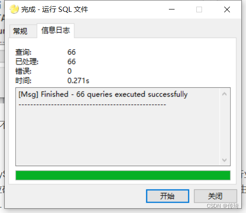Viewport: 246px width, 213px height.
Task: Click the 时间 value 0.271s
Action: click(x=78, y=81)
